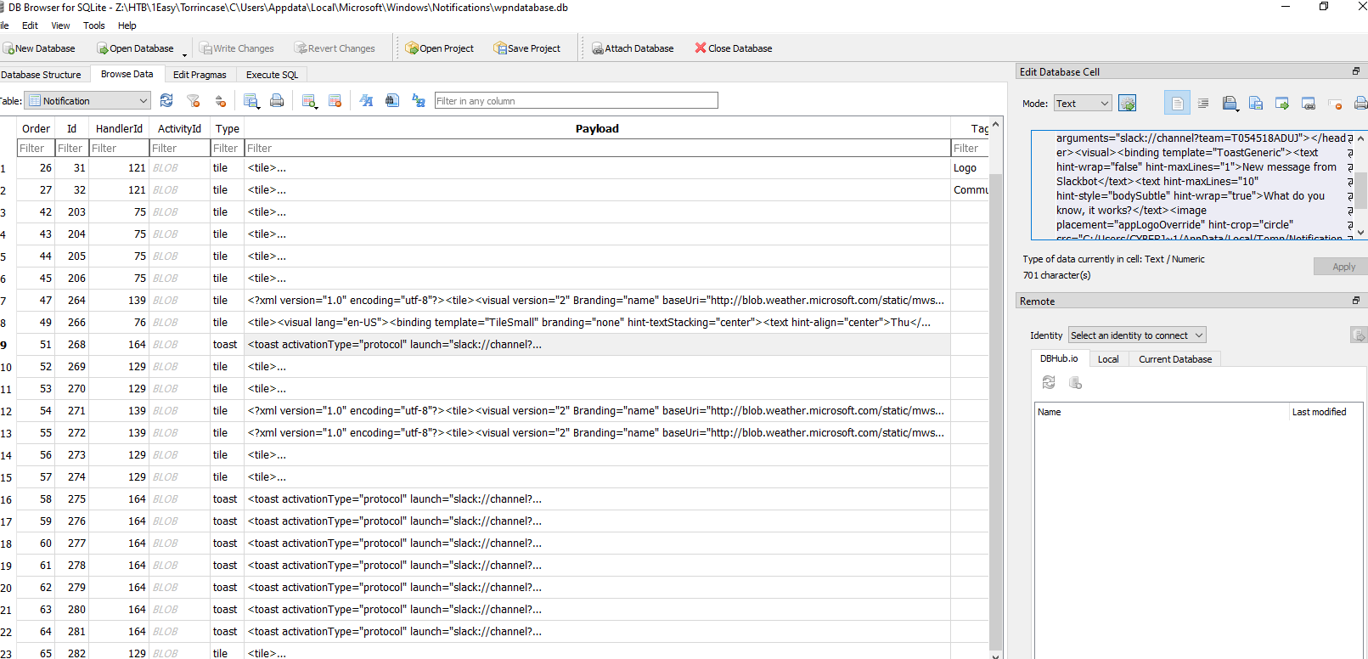Set cell value to NULL icon
Viewport: 1368px width, 659px height.
pyautogui.click(x=1335, y=104)
